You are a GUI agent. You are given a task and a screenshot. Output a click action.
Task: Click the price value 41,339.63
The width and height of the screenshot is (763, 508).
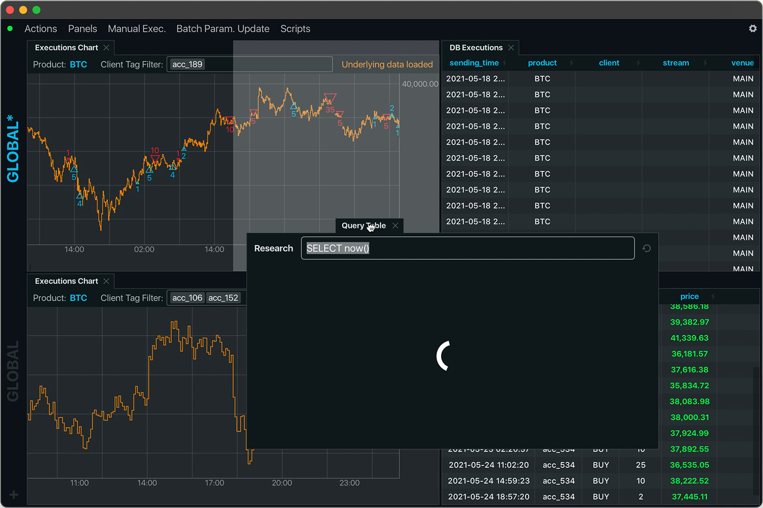pos(689,338)
